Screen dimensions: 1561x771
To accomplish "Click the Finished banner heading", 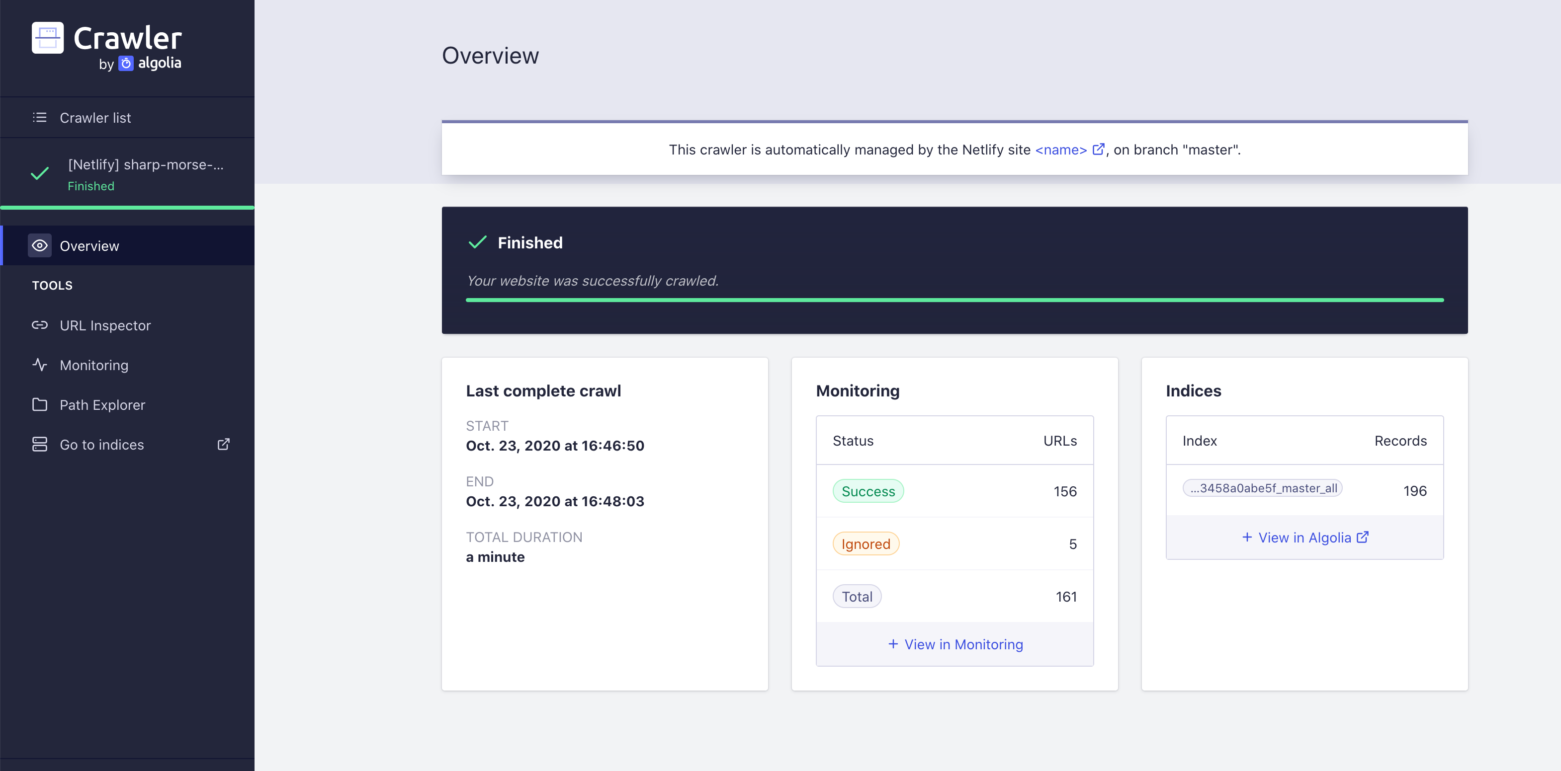I will [530, 242].
